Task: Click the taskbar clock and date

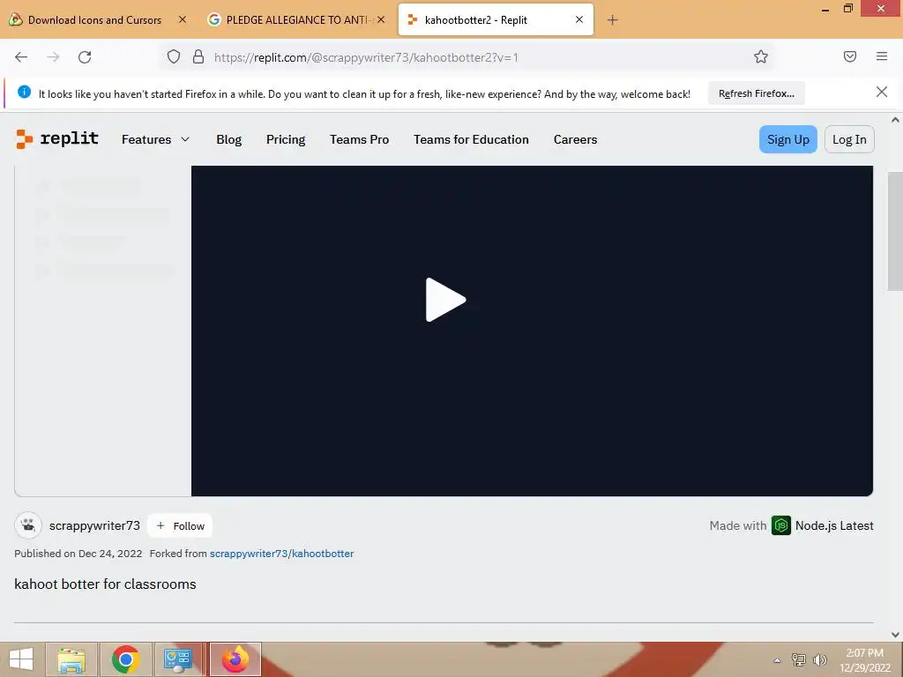Action: point(865,660)
